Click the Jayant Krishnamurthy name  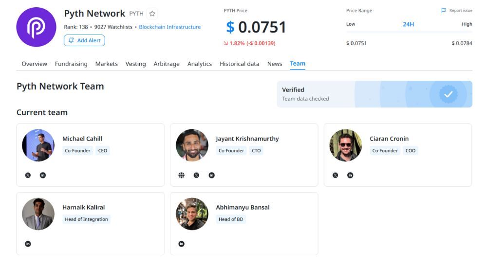(247, 139)
